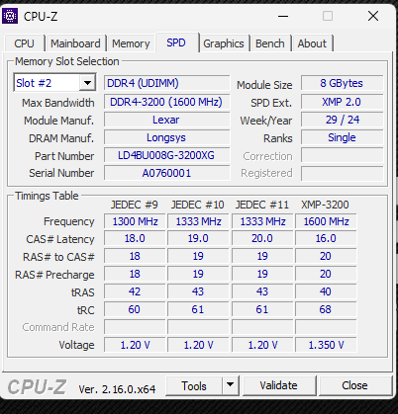Click the Ver. 2.16.0.x64 version text
398x414 pixels.
(x=117, y=389)
